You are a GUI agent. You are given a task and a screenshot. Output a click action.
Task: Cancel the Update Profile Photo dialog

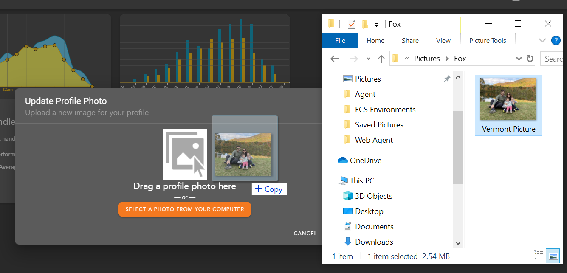[305, 233]
